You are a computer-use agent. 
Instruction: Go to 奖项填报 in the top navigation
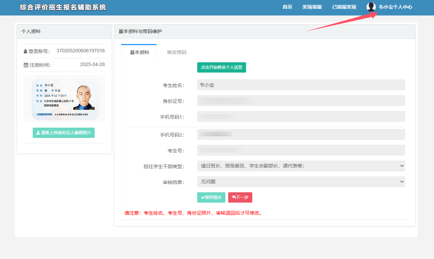[x=312, y=7]
